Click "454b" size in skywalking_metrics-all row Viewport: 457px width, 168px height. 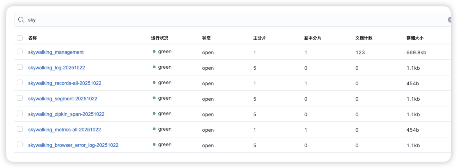click(413, 130)
